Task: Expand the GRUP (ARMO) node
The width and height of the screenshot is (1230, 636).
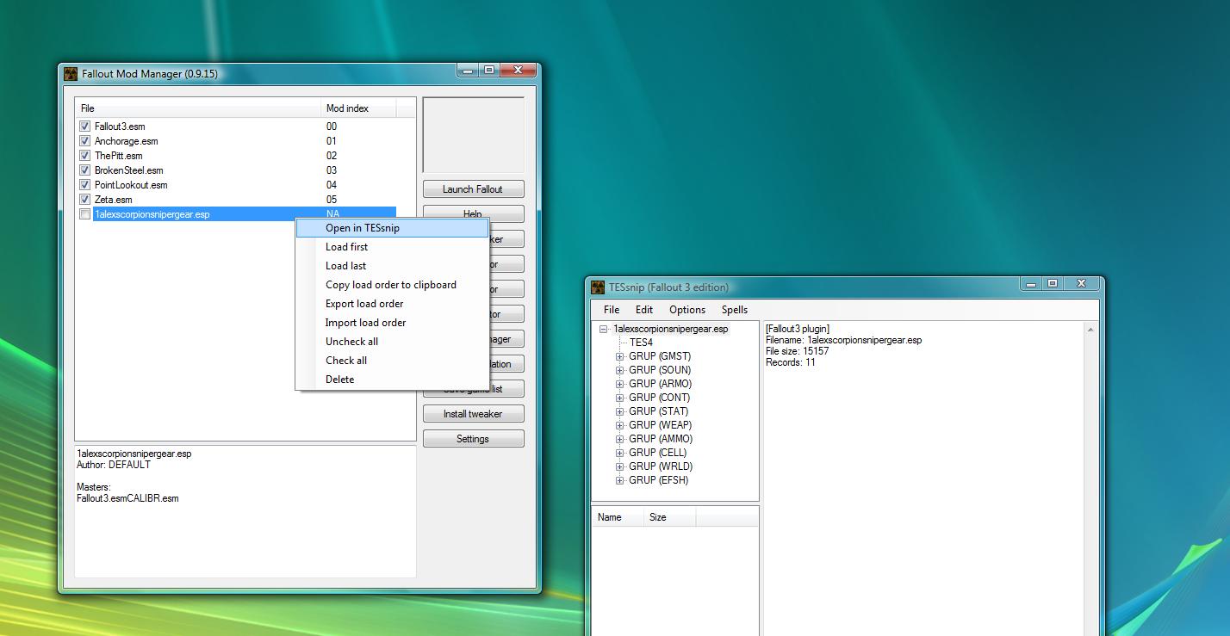Action: pos(619,384)
